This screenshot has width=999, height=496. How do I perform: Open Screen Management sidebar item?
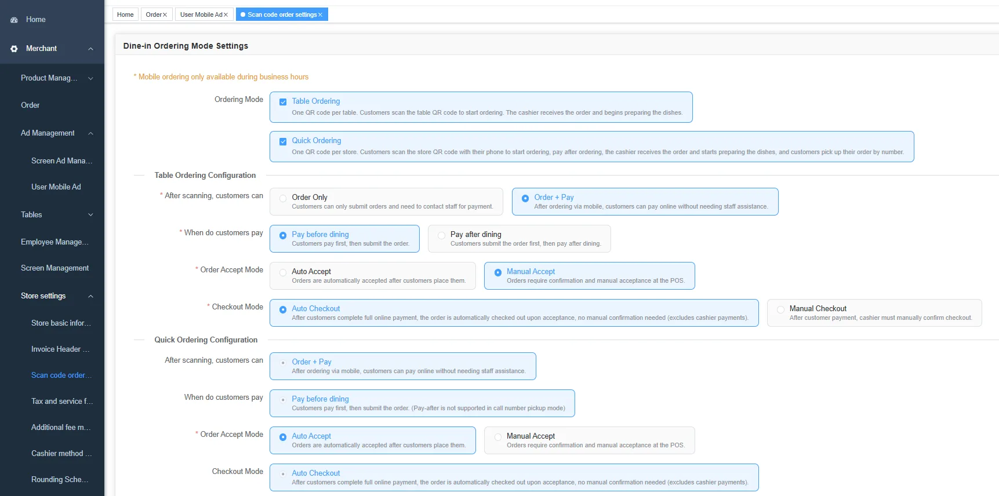(52, 268)
